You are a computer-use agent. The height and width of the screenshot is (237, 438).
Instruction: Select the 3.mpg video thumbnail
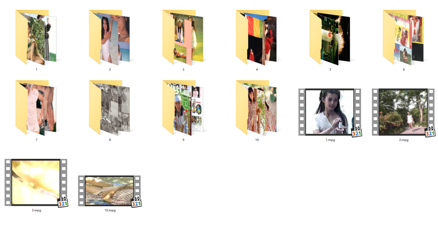(x=36, y=181)
